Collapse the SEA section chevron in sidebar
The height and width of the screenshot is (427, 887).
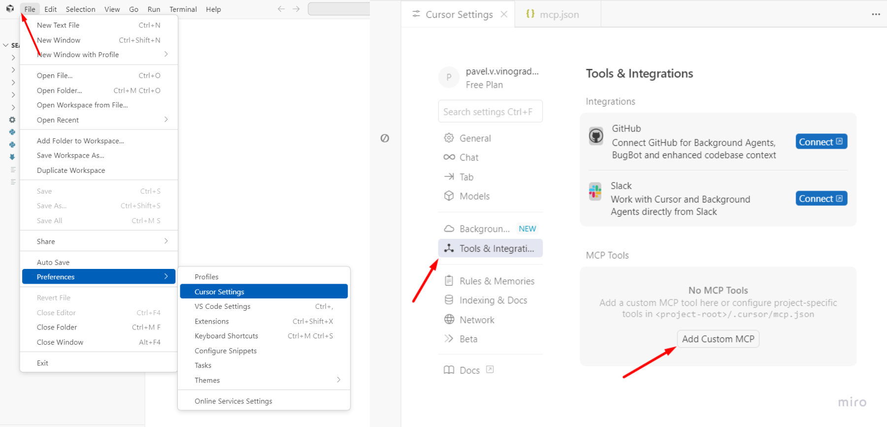coord(6,45)
